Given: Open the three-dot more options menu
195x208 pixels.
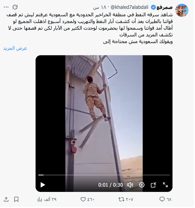Looking at the screenshot, I should click(x=6, y=7).
